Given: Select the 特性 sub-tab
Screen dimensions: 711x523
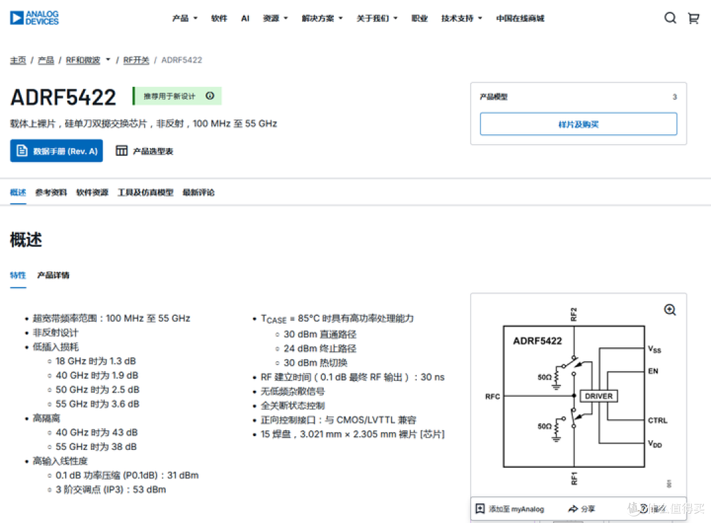Looking at the screenshot, I should click(x=18, y=275).
